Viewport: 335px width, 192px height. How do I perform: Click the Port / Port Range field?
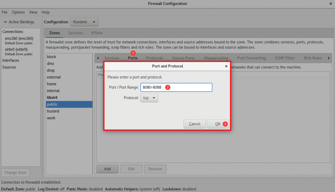tap(176, 87)
